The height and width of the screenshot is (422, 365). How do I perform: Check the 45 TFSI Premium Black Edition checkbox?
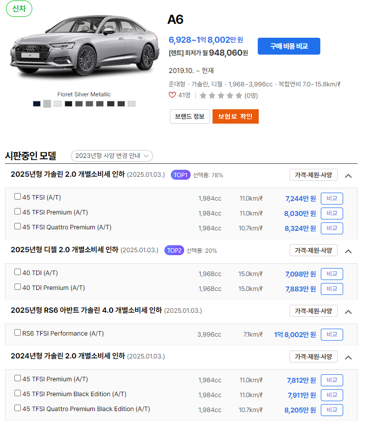[x=18, y=393]
